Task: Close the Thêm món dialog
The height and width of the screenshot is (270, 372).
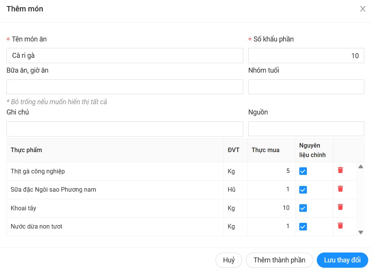Action: click(362, 9)
